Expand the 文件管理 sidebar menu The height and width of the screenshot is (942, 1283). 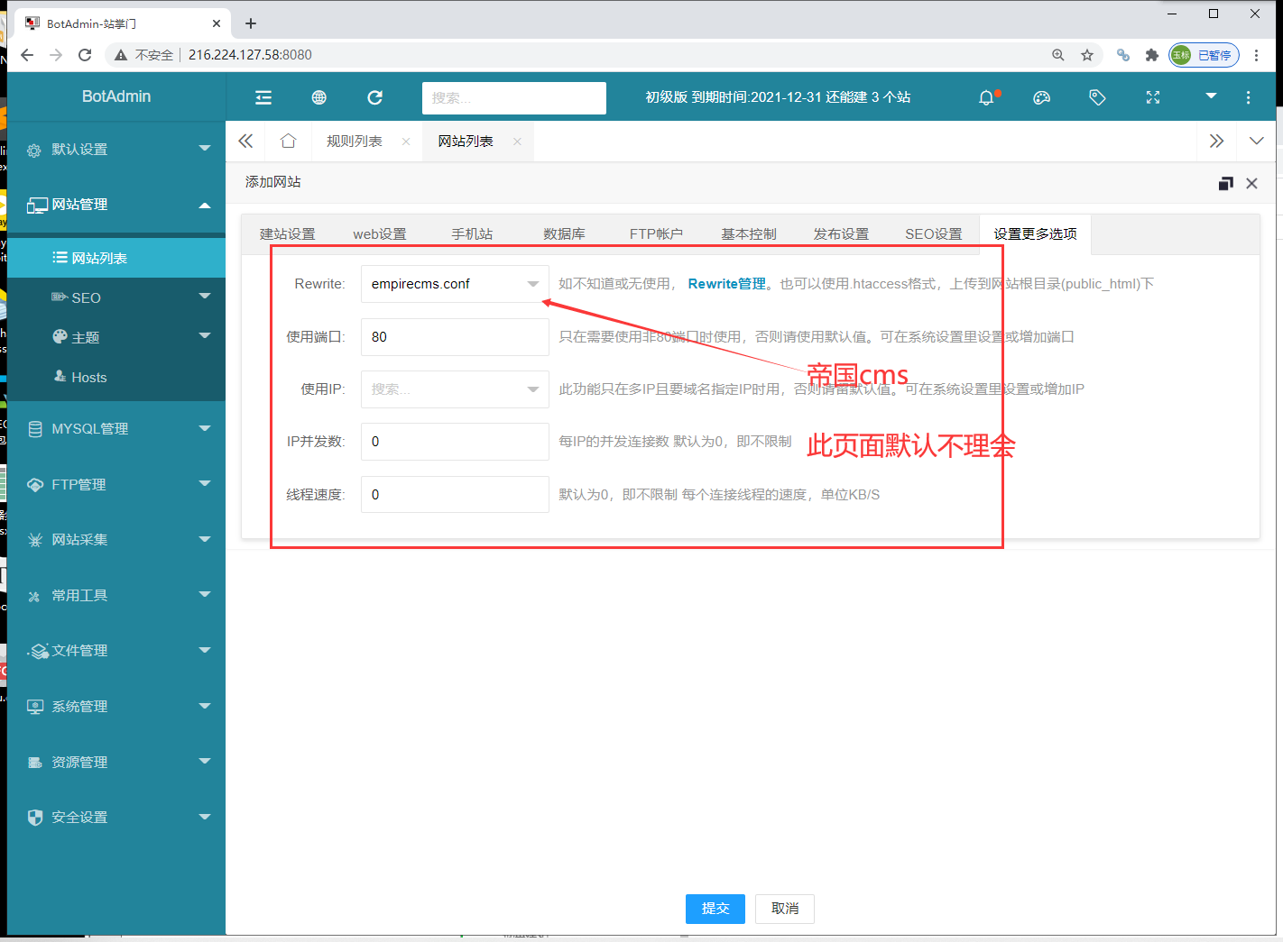[x=116, y=651]
